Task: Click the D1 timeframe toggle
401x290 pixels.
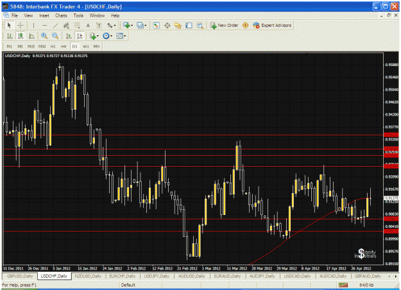Action: [74, 47]
